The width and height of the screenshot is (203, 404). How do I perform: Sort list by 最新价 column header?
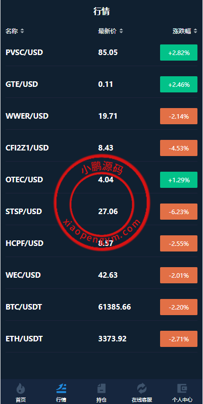[108, 31]
